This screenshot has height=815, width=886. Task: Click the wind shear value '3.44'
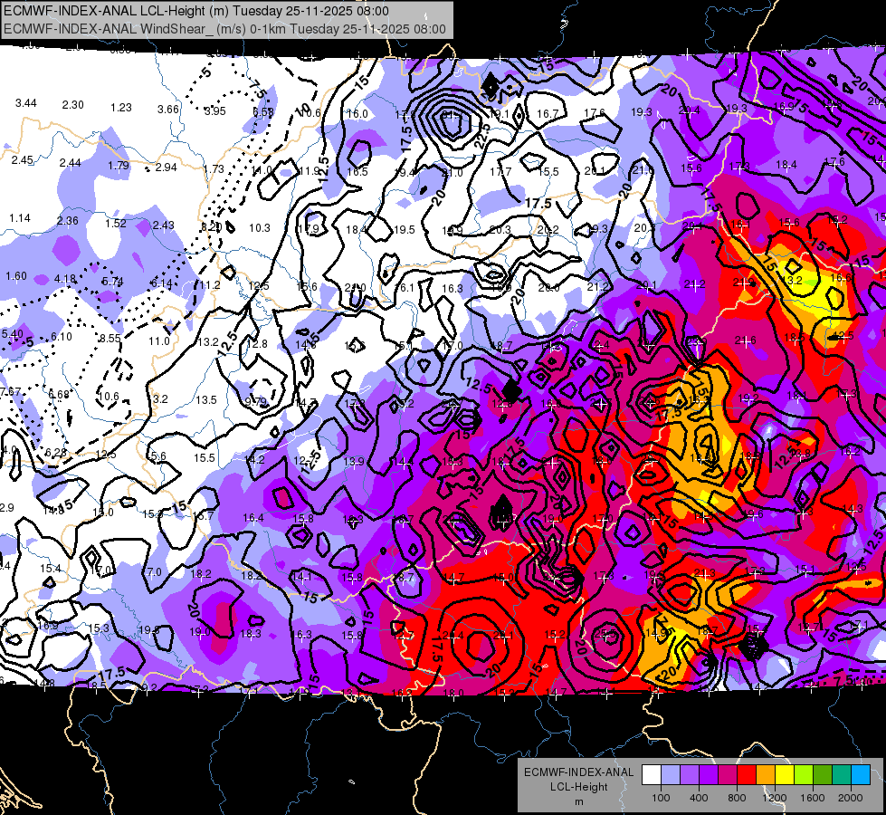(x=26, y=103)
